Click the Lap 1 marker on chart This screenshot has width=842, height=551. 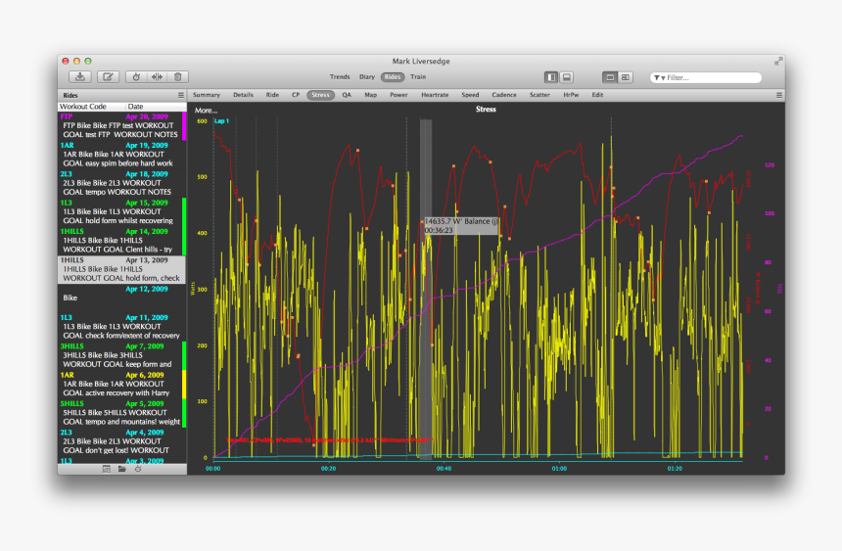(x=222, y=121)
